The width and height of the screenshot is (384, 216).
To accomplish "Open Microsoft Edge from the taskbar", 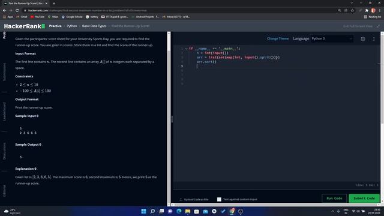I will coord(179,211).
